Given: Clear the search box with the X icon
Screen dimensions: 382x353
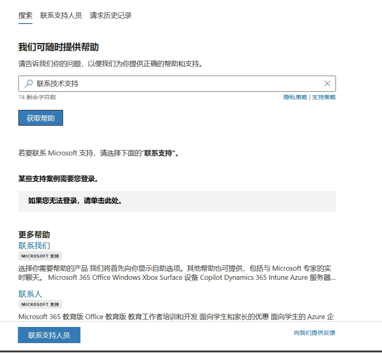Looking at the screenshot, I should (327, 83).
